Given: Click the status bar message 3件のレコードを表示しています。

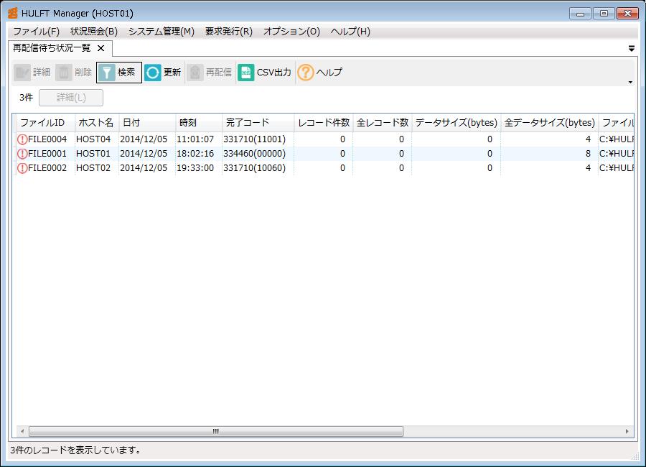Looking at the screenshot, I should (x=75, y=450).
